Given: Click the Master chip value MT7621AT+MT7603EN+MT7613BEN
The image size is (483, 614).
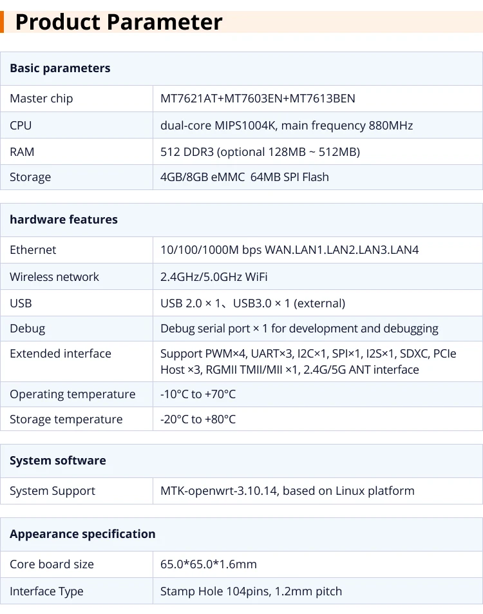Looking at the screenshot, I should click(x=258, y=99).
